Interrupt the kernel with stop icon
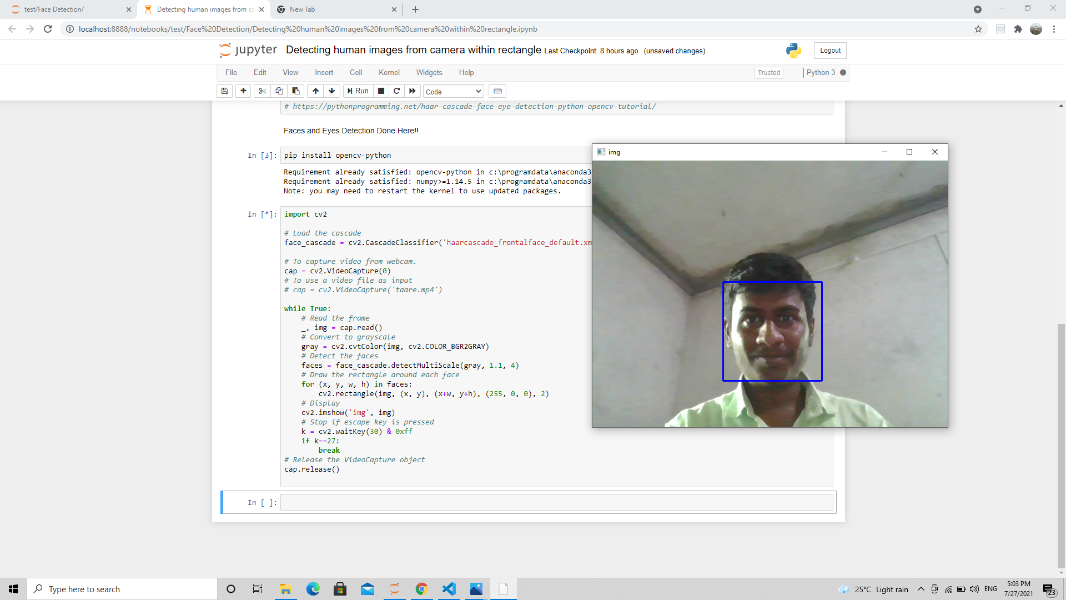Screen dimensions: 1066x600 tap(381, 91)
